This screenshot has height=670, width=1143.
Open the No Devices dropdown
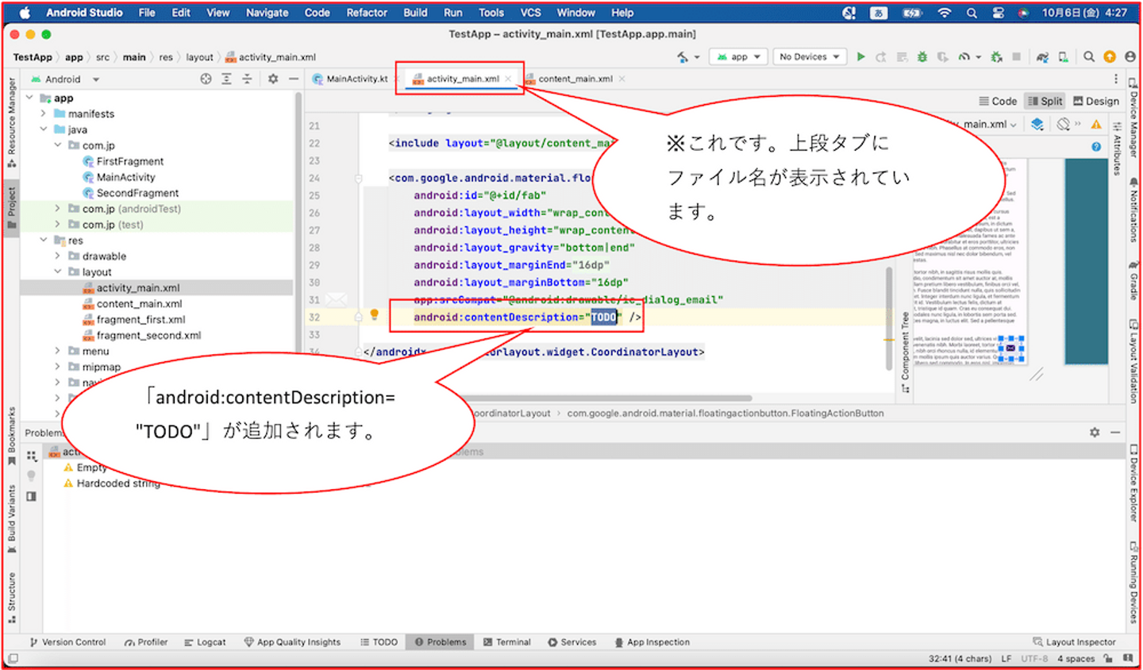pos(809,57)
